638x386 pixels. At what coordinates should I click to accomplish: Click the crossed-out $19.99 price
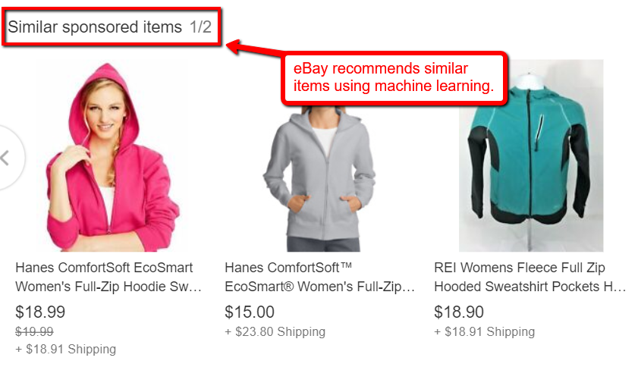(x=34, y=331)
